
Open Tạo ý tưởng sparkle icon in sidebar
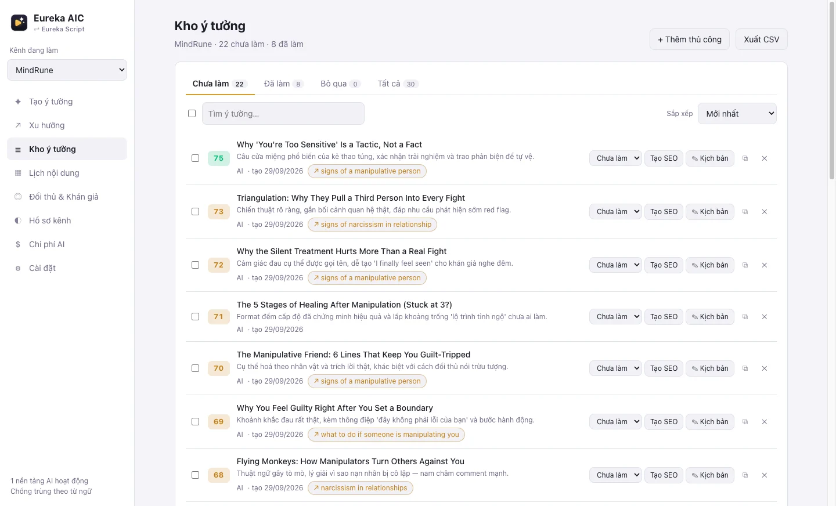tap(18, 102)
